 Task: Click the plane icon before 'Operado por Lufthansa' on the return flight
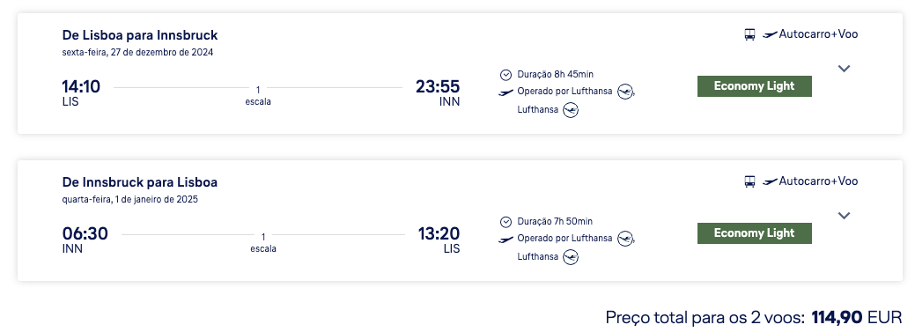click(x=505, y=239)
